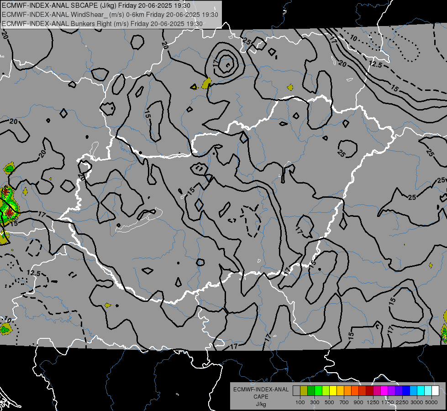447x411 pixels.
Task: Click the 2250 legend label
Action: pos(402,402)
